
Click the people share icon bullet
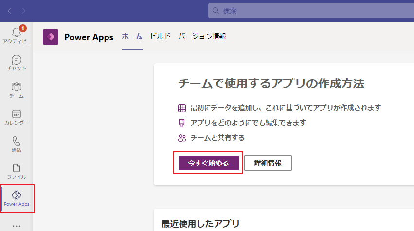[x=181, y=138]
